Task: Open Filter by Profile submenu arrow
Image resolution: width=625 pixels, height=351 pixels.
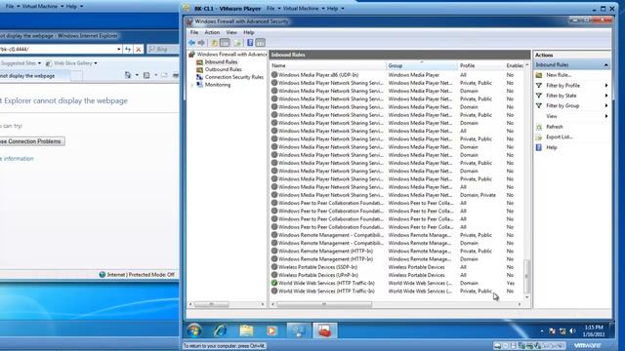Action: pyautogui.click(x=606, y=86)
